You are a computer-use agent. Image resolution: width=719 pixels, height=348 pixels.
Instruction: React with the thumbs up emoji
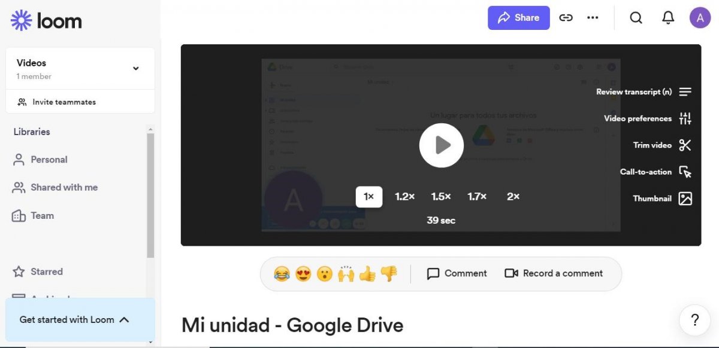(367, 274)
